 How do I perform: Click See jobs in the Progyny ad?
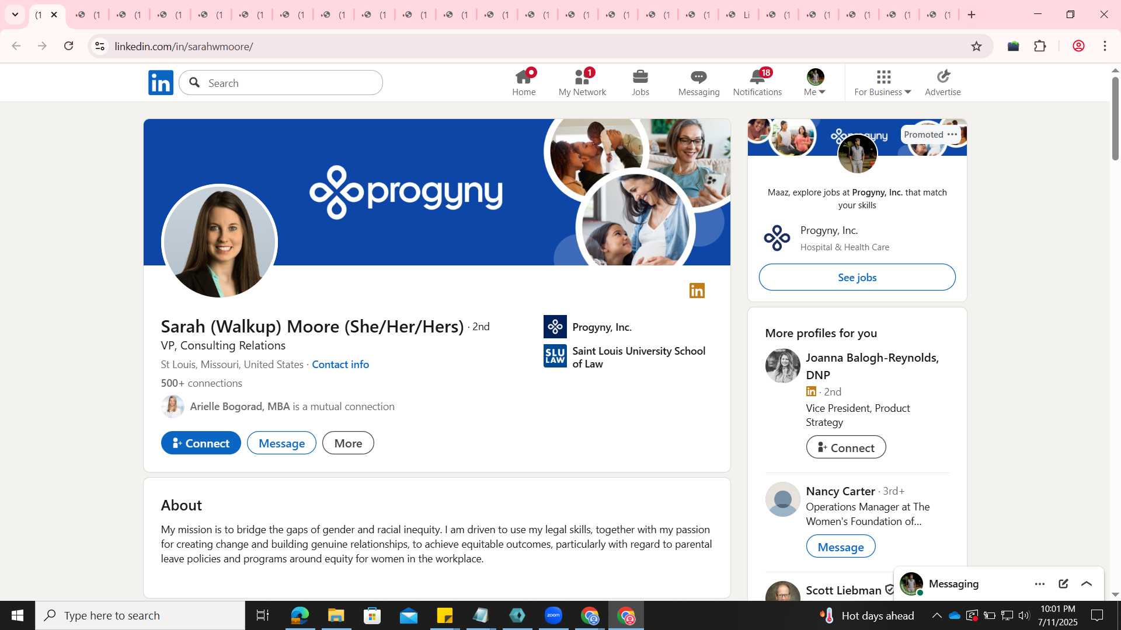[x=857, y=277]
